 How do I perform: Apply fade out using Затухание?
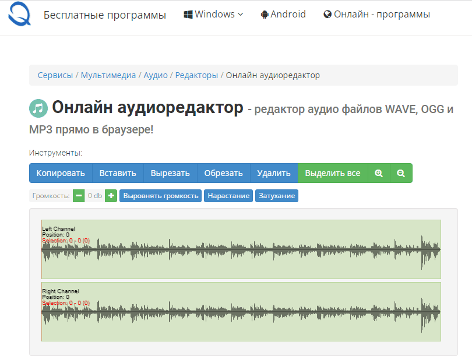(x=276, y=196)
